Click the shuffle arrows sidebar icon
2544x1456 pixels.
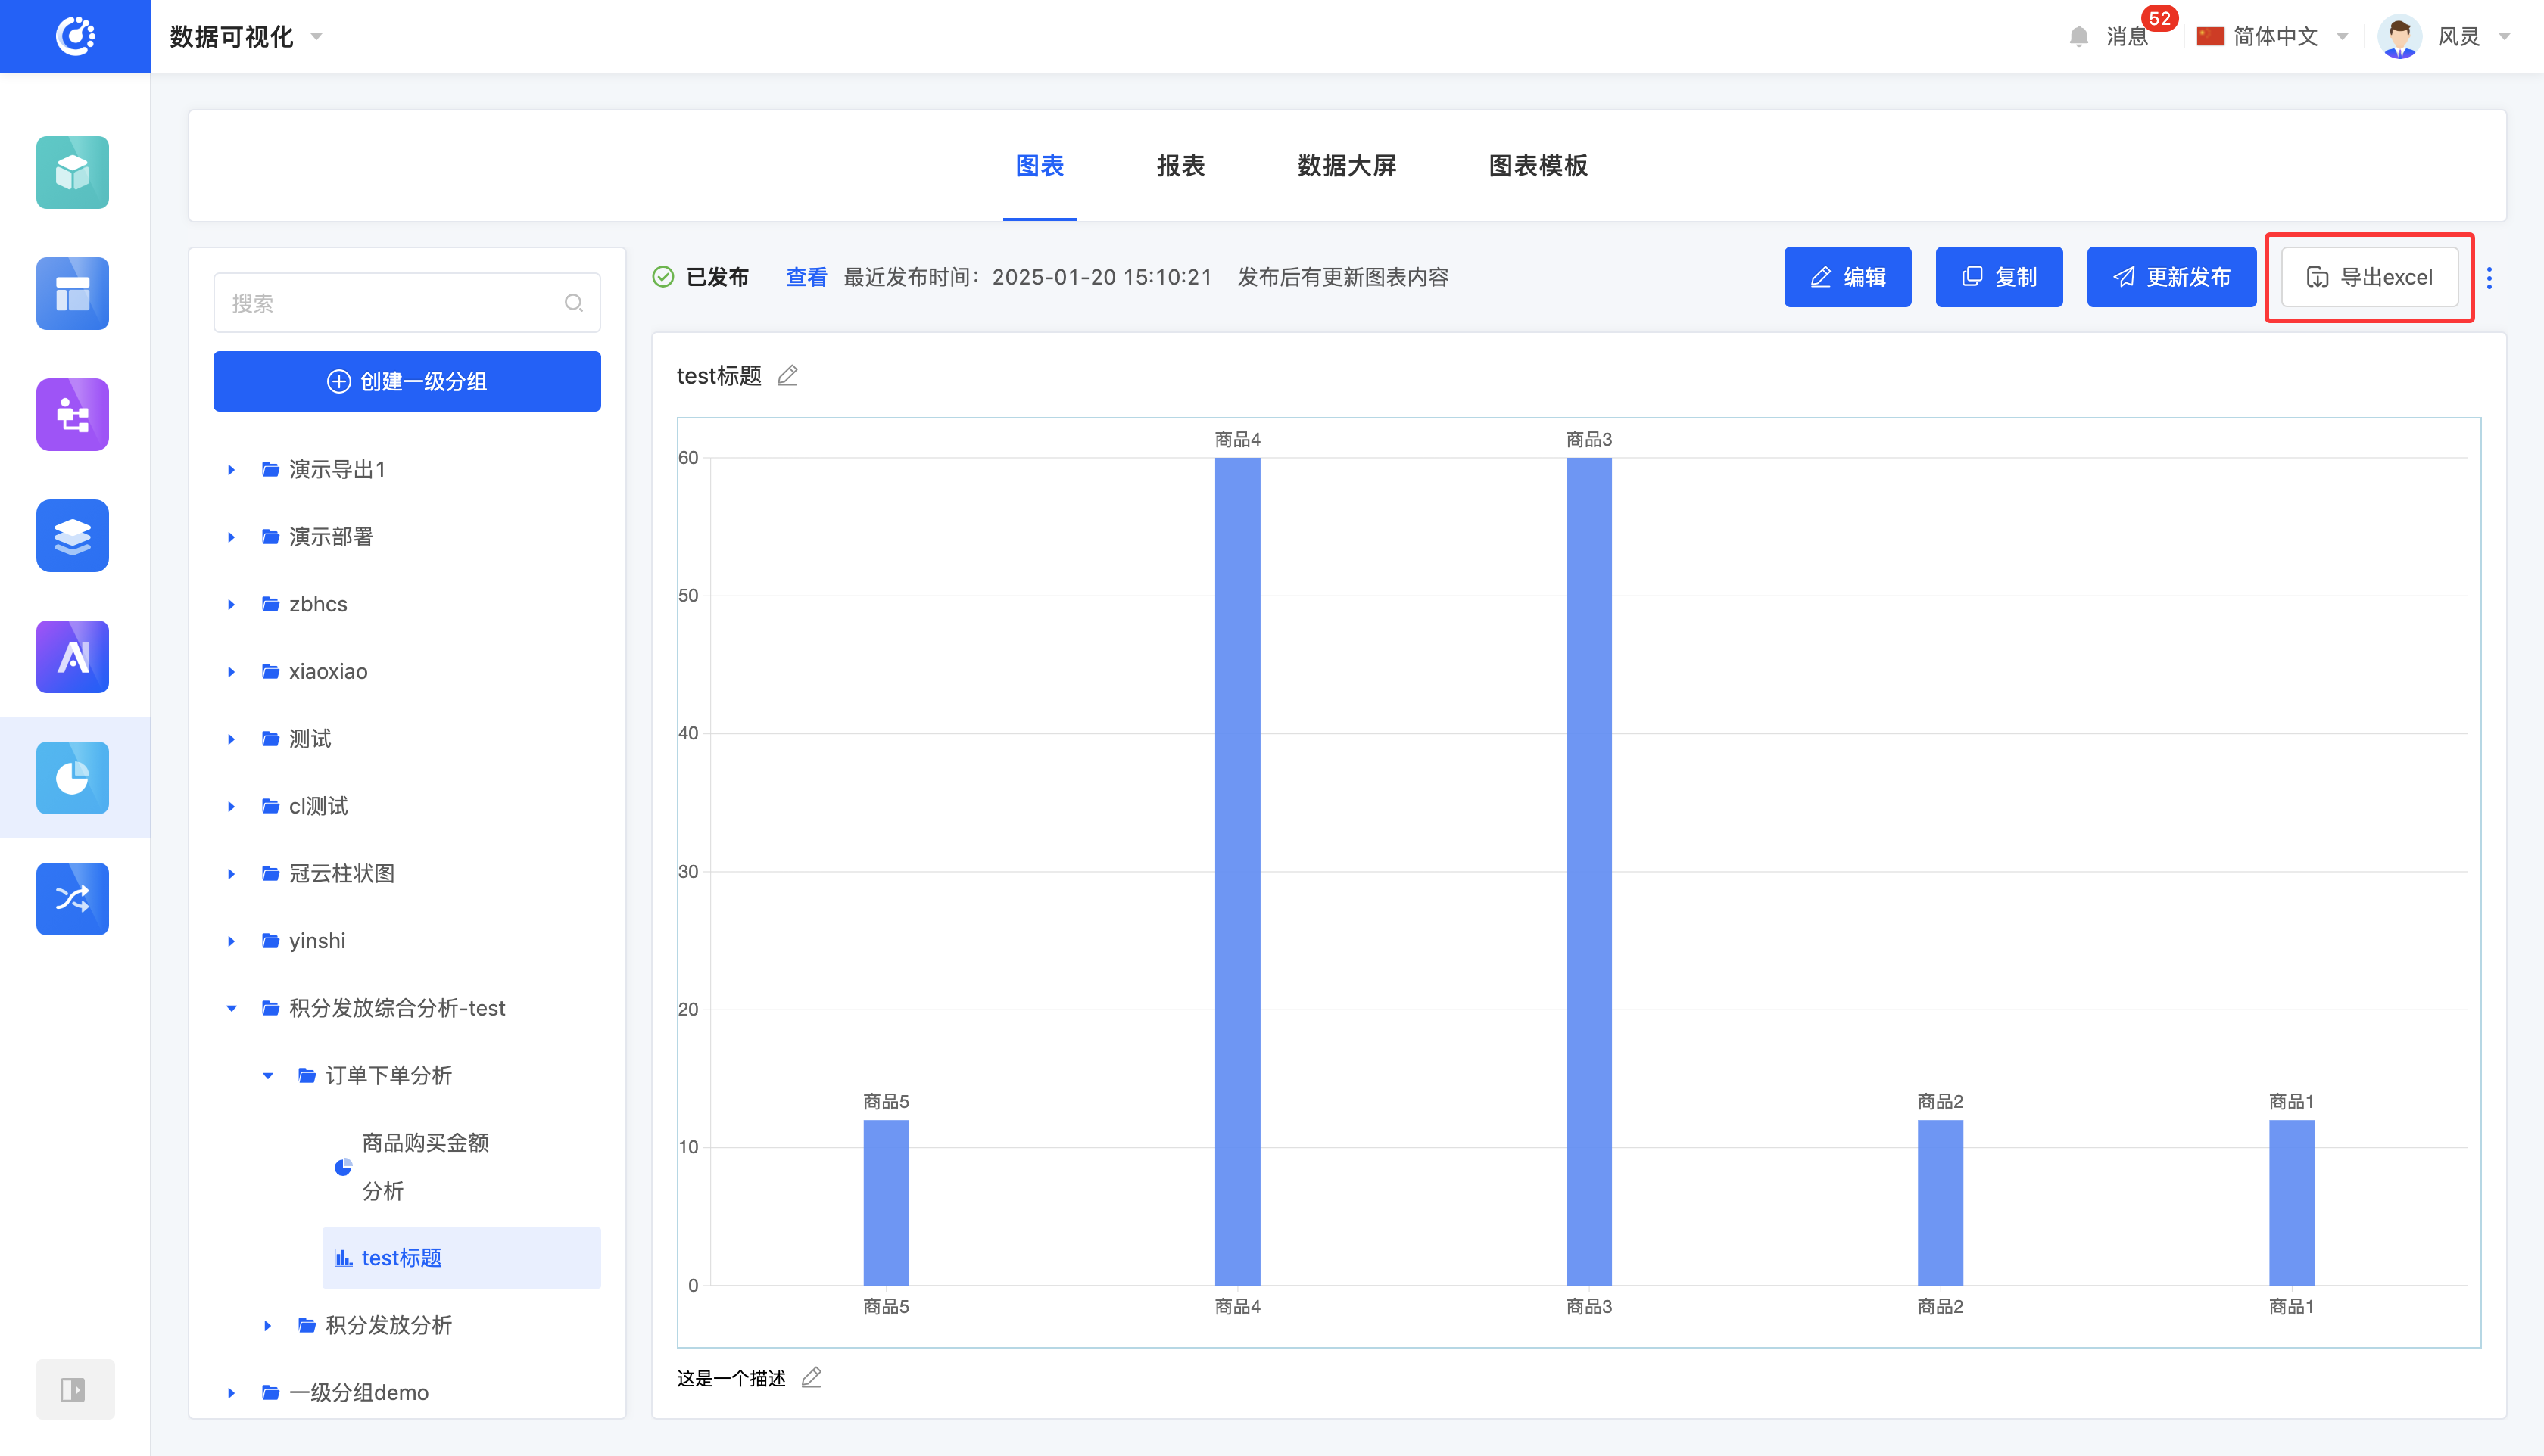[x=72, y=899]
